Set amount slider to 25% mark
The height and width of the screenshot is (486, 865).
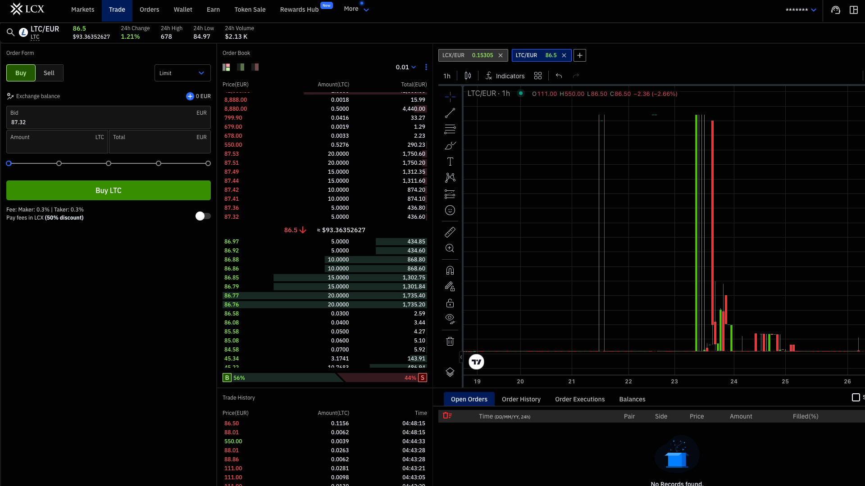(x=59, y=163)
